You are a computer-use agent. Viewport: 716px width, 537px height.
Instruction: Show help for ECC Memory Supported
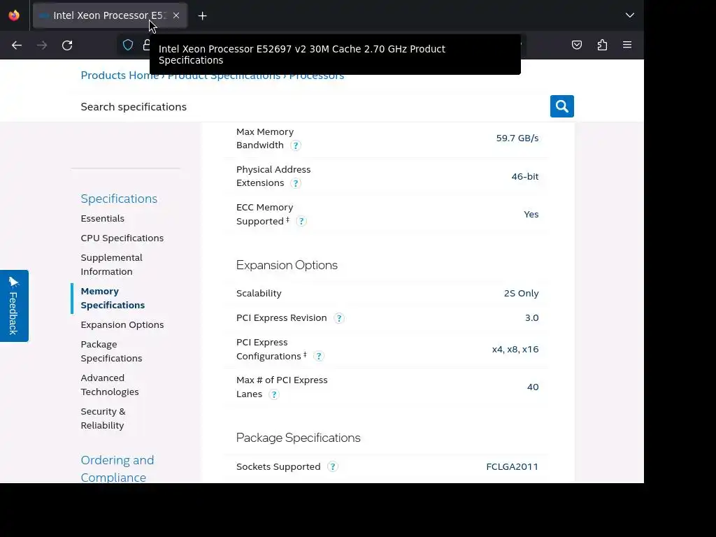pyautogui.click(x=301, y=222)
